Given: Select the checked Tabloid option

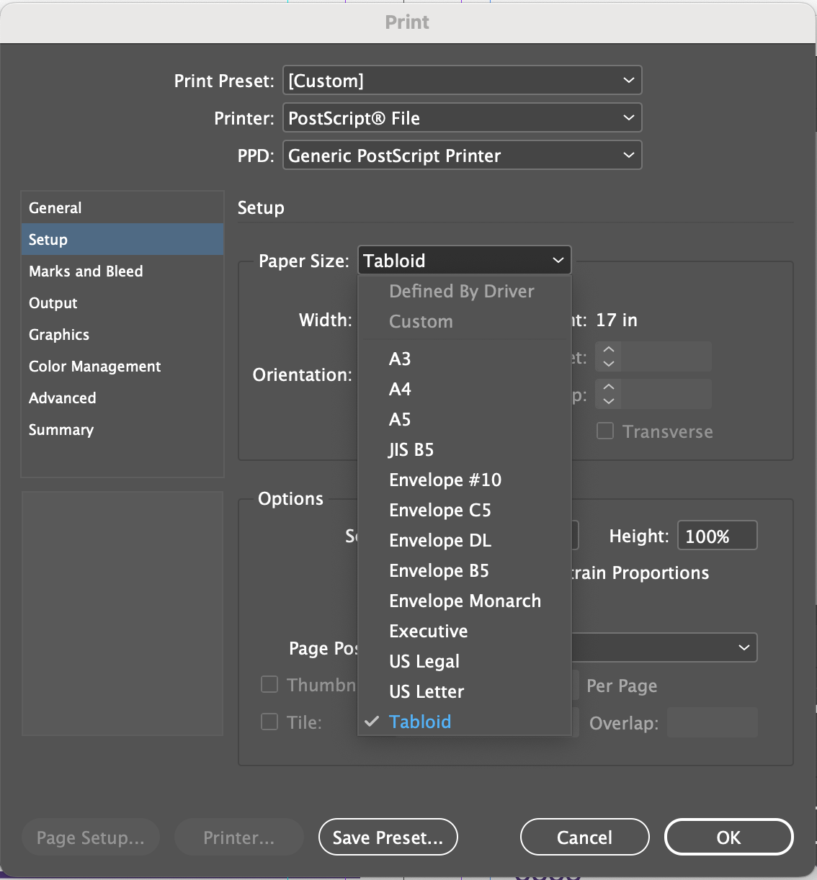Looking at the screenshot, I should coord(420,722).
